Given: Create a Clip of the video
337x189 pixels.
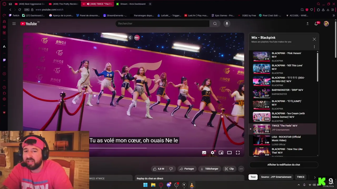Looking at the screenshot, I should tap(229, 169).
